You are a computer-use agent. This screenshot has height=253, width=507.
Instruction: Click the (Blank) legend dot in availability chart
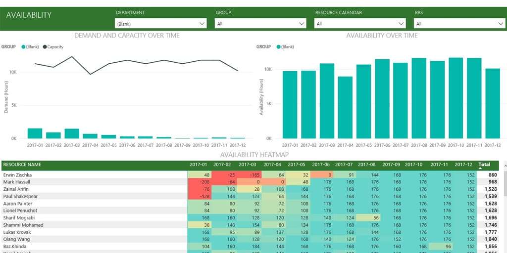pyautogui.click(x=279, y=47)
